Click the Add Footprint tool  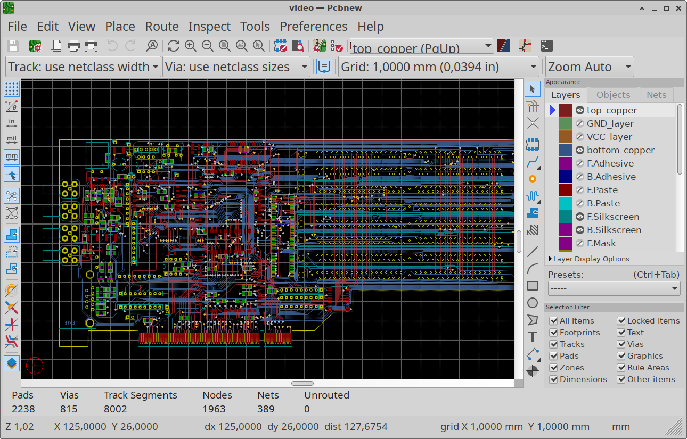(x=532, y=144)
